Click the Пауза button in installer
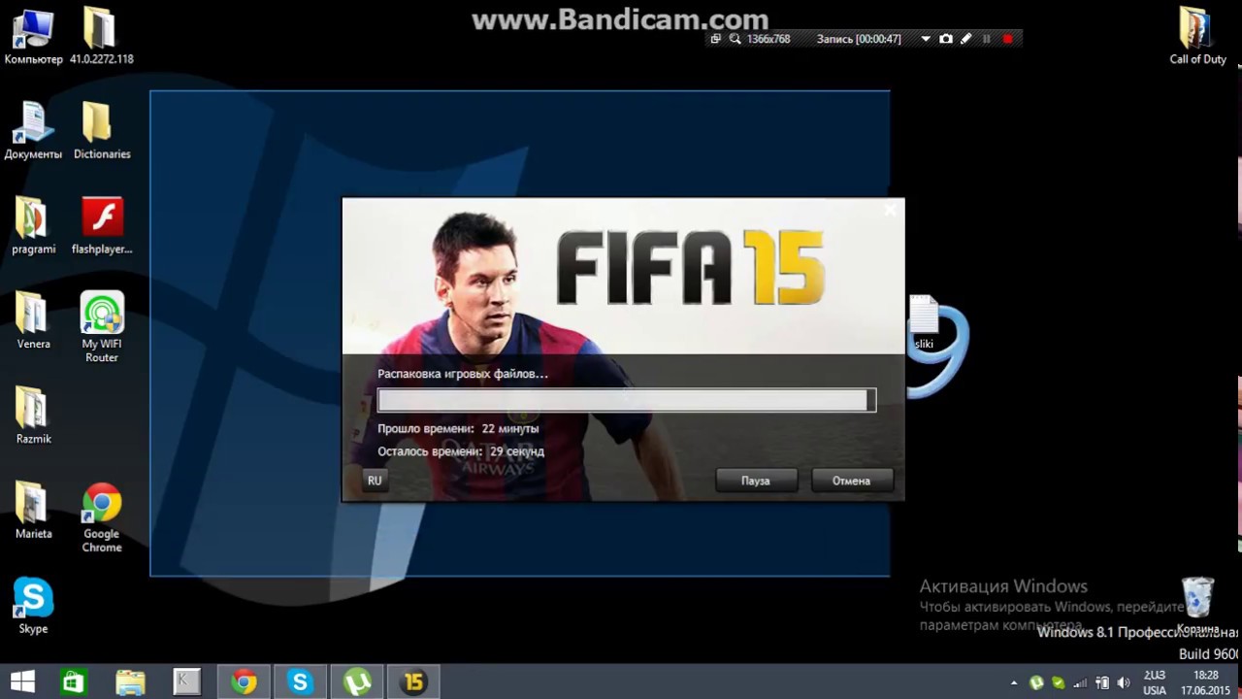Viewport: 1242px width, 699px height. point(756,481)
